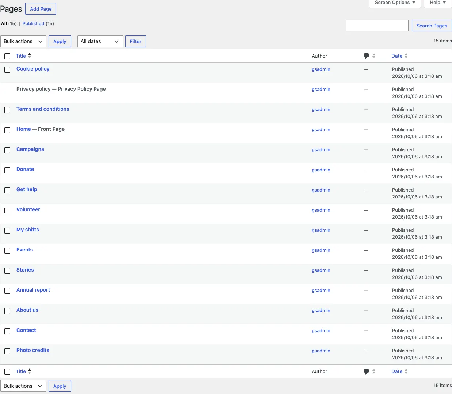Click the bottom Apply button

click(60, 386)
